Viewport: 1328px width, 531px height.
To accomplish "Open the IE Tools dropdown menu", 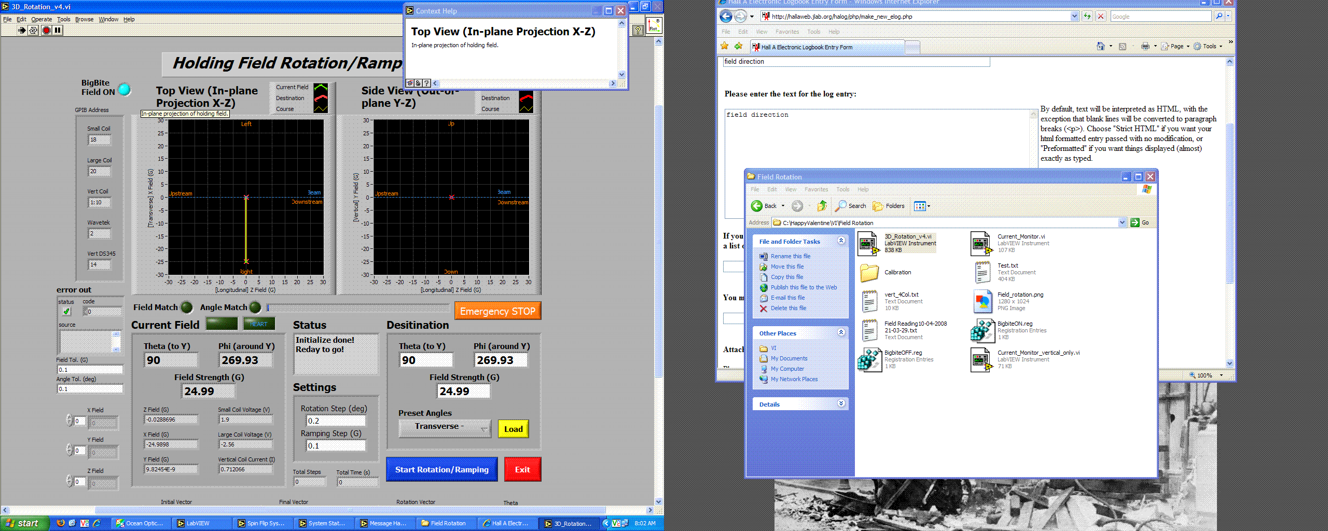I will (1208, 46).
